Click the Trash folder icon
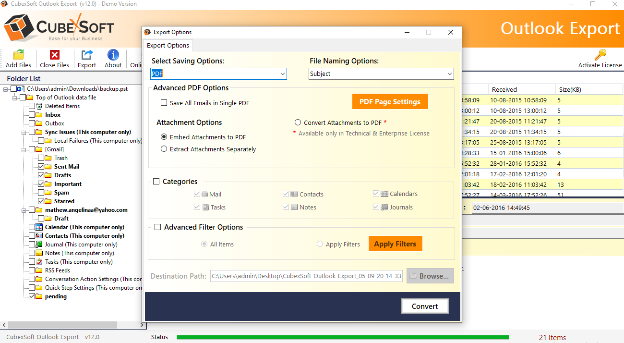624x343 pixels. click(48, 158)
